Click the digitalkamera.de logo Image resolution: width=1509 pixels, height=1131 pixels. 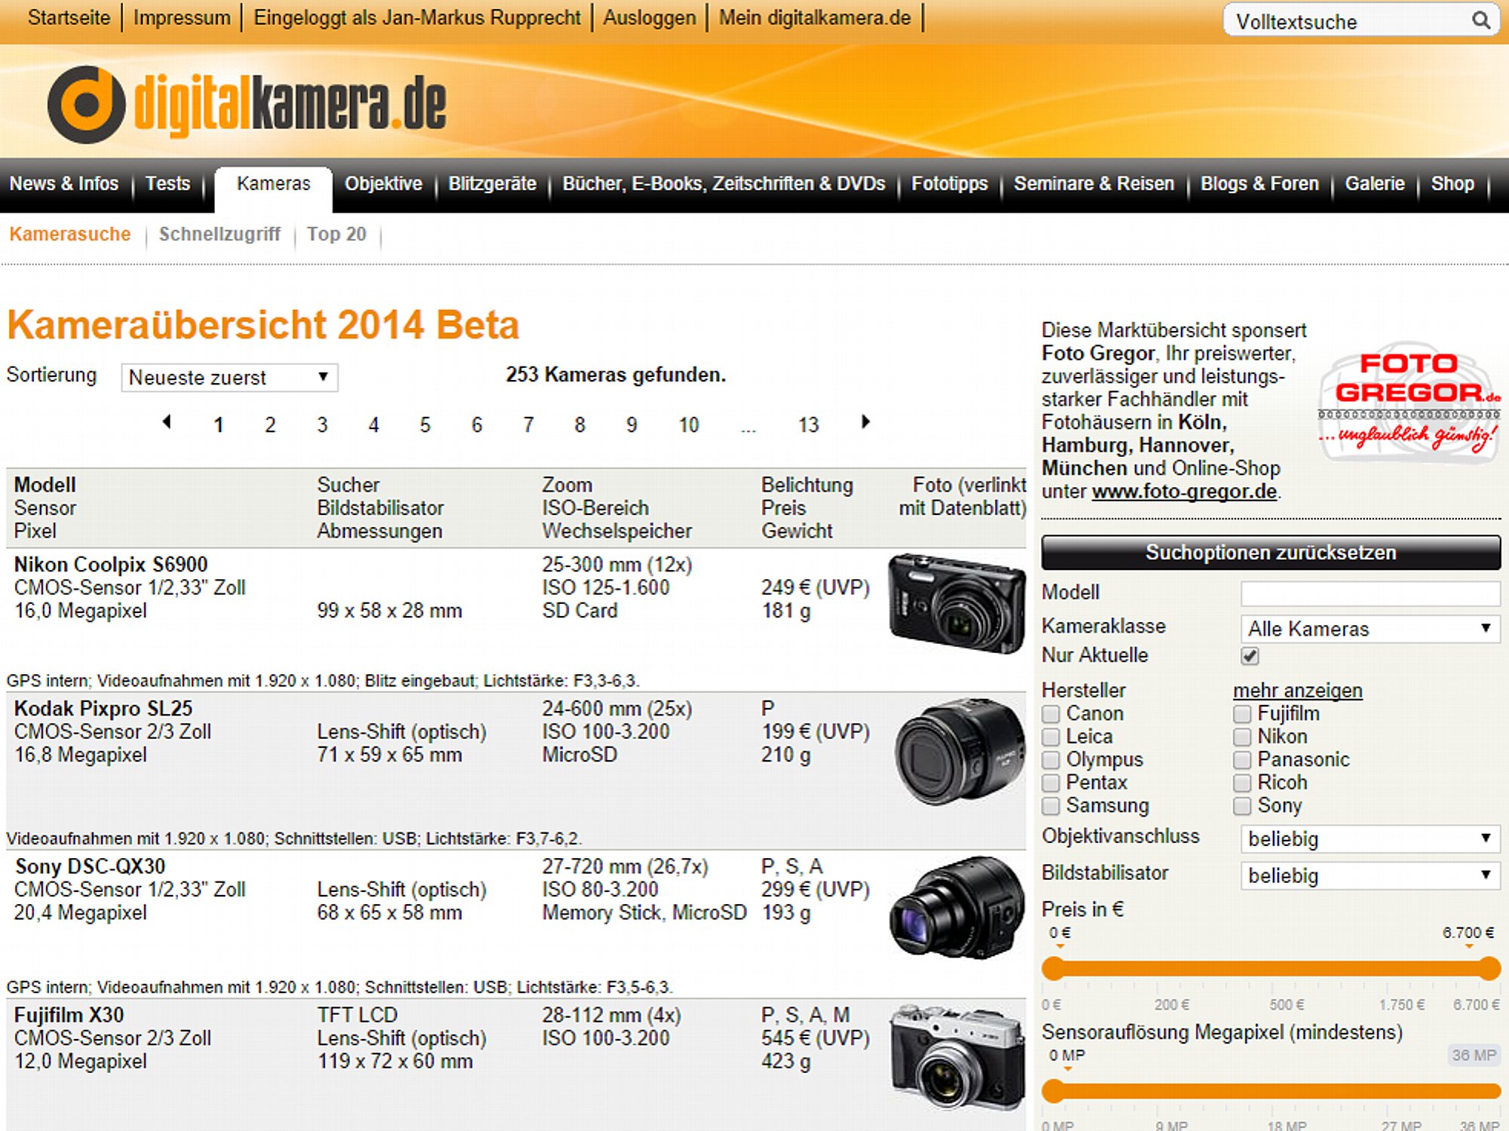(247, 105)
